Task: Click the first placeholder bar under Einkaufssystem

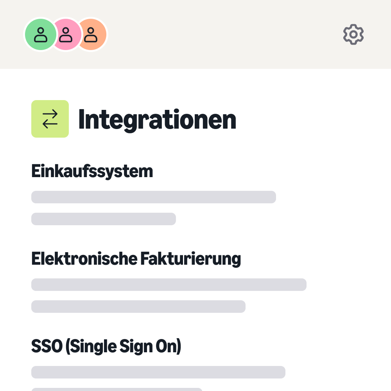Action: [x=153, y=197]
